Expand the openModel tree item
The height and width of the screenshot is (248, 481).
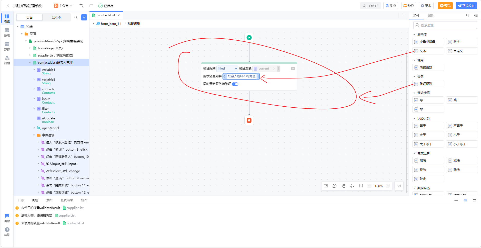34,128
